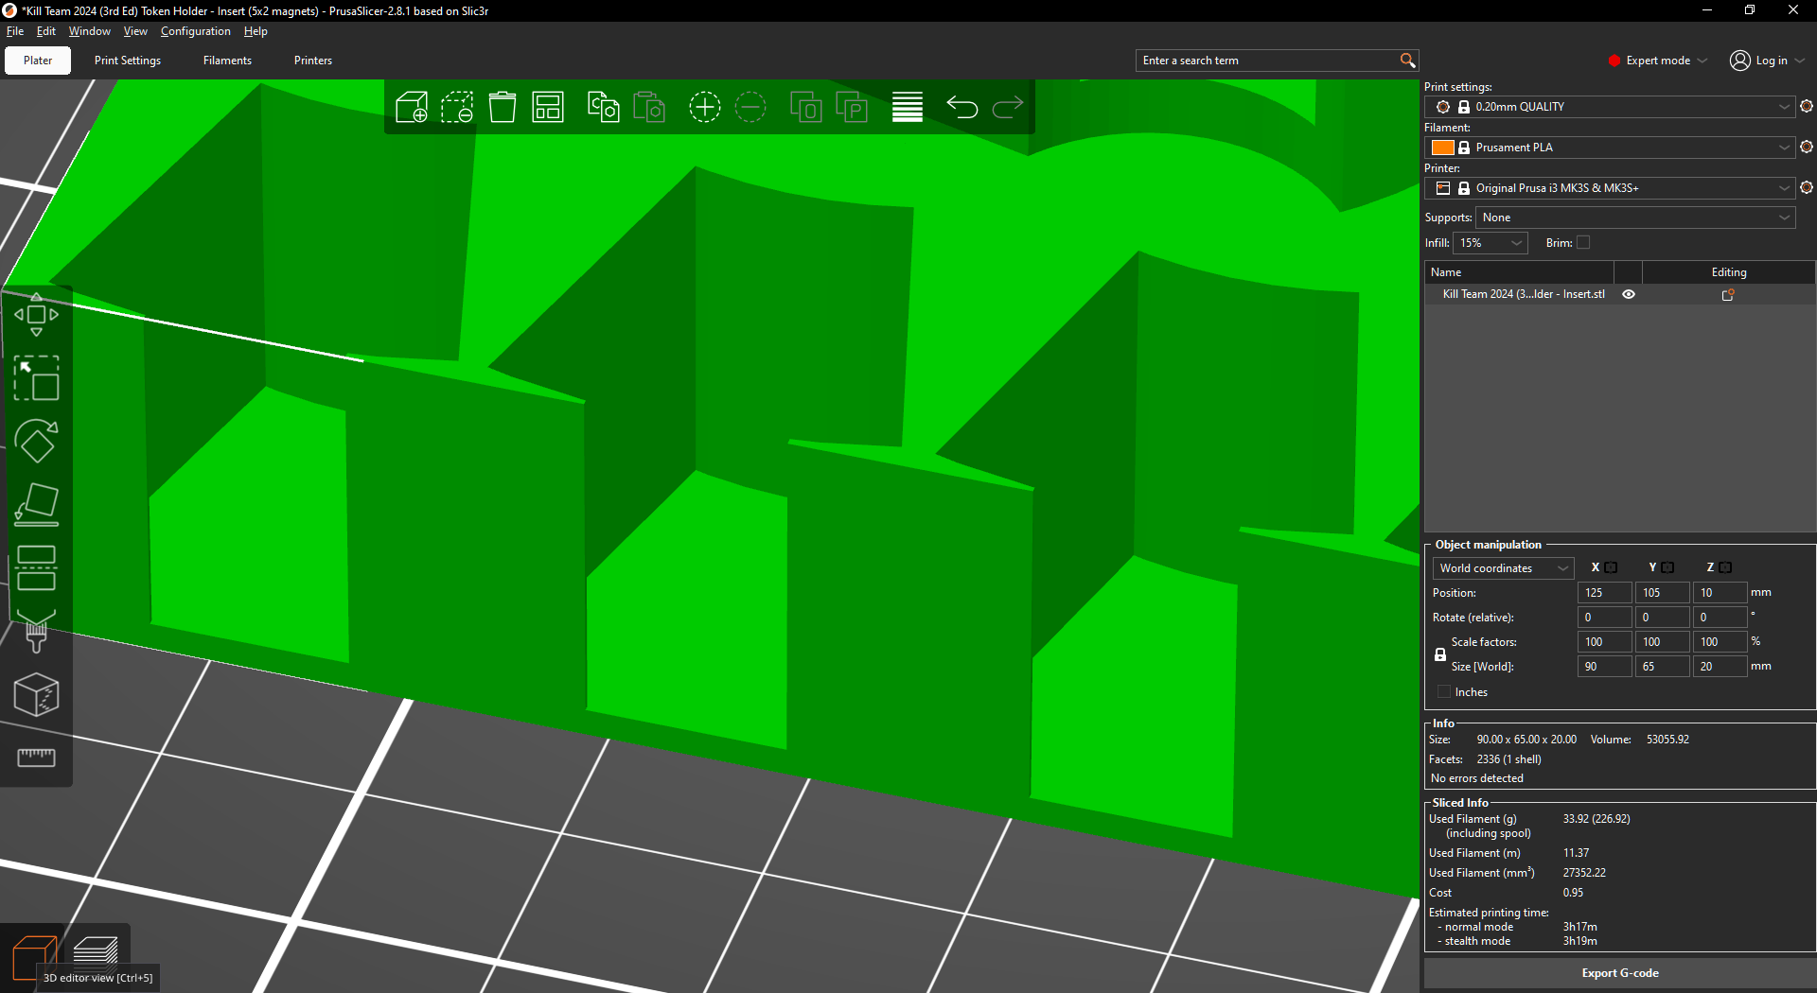This screenshot has height=993, width=1817.
Task: Select the cube gizmo above Measure
Action: click(36, 695)
